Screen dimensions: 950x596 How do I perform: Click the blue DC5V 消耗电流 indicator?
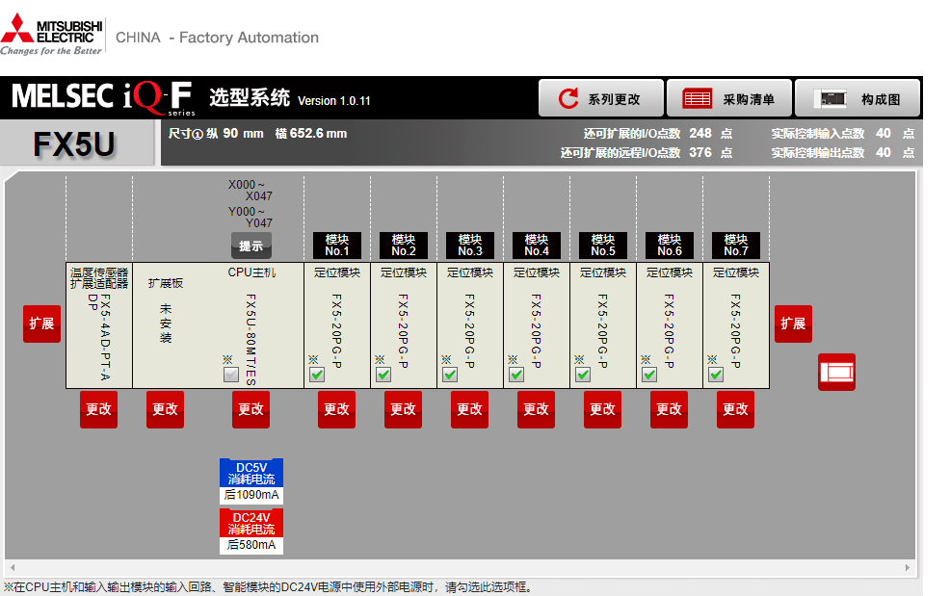[251, 473]
